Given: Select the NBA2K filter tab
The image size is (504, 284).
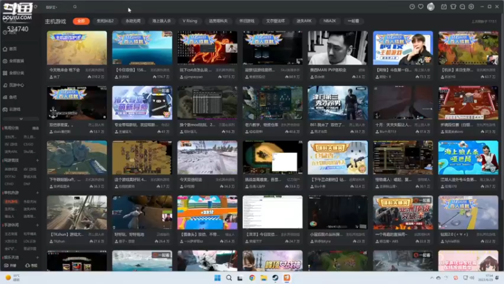Looking at the screenshot, I should coord(329,21).
